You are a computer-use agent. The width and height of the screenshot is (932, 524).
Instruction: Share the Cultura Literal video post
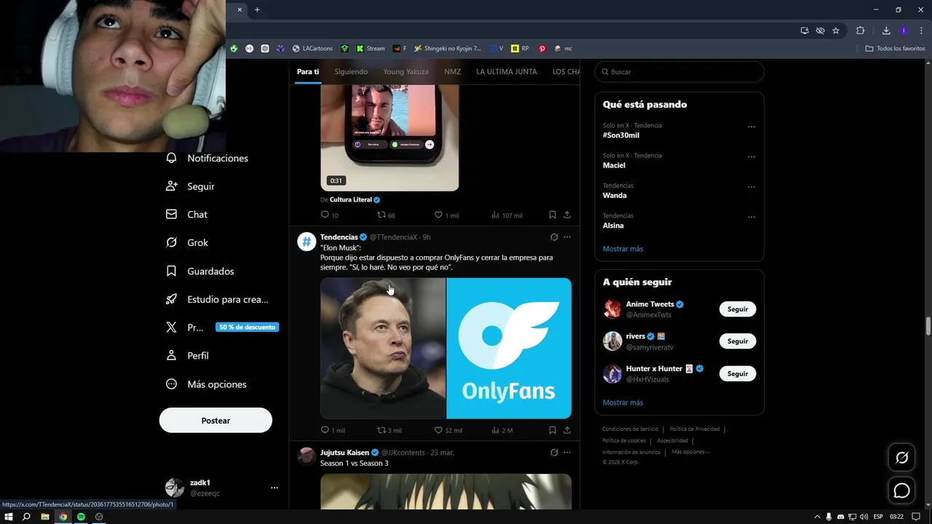(x=567, y=215)
